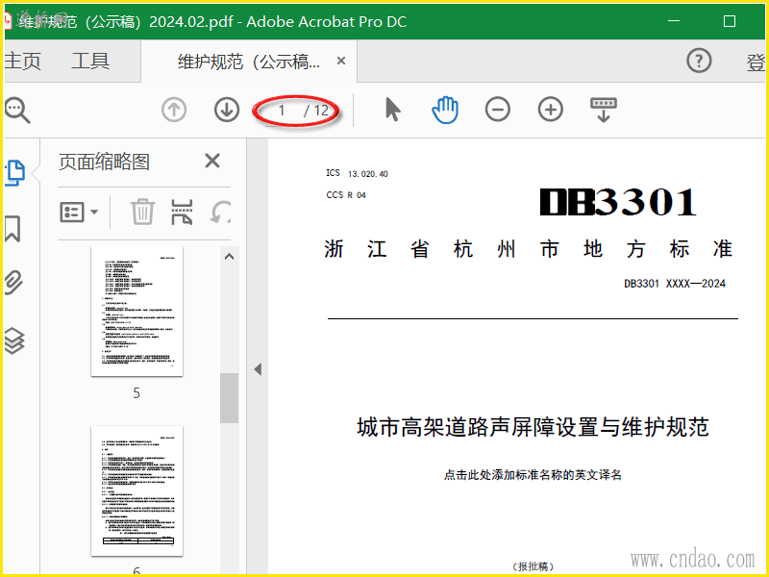Switch to the 工具 tab
This screenshot has width=769, height=577.
pos(90,62)
